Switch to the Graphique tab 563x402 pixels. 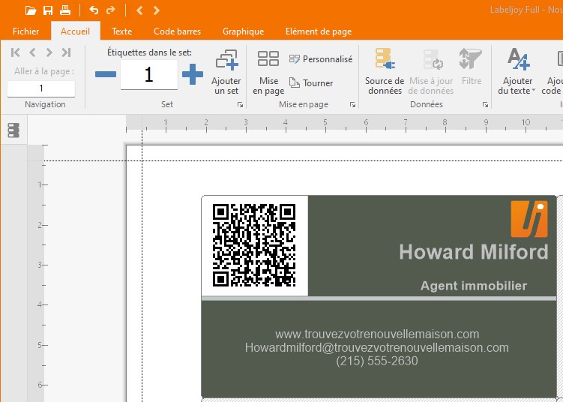click(243, 31)
